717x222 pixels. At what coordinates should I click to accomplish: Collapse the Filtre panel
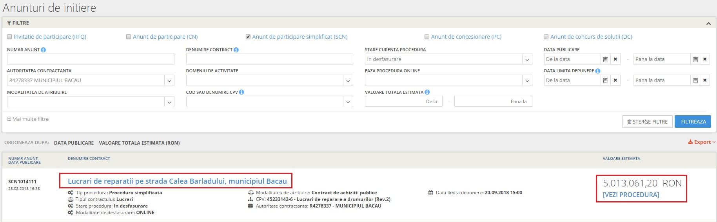708,23
